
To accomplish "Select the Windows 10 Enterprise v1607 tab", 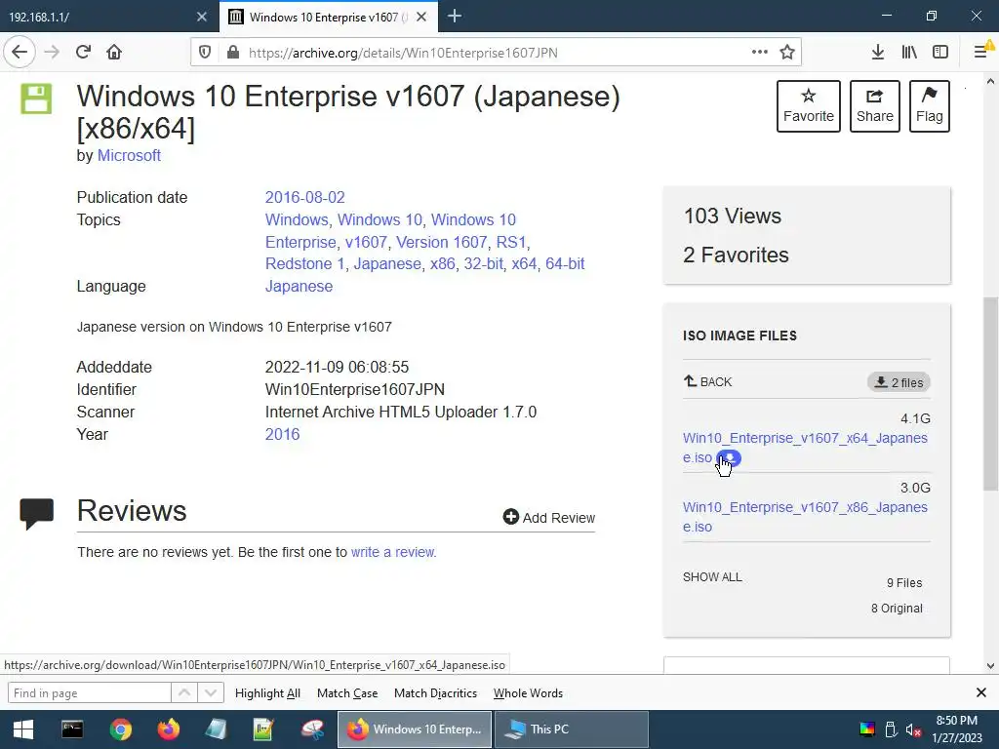I will [x=319, y=17].
